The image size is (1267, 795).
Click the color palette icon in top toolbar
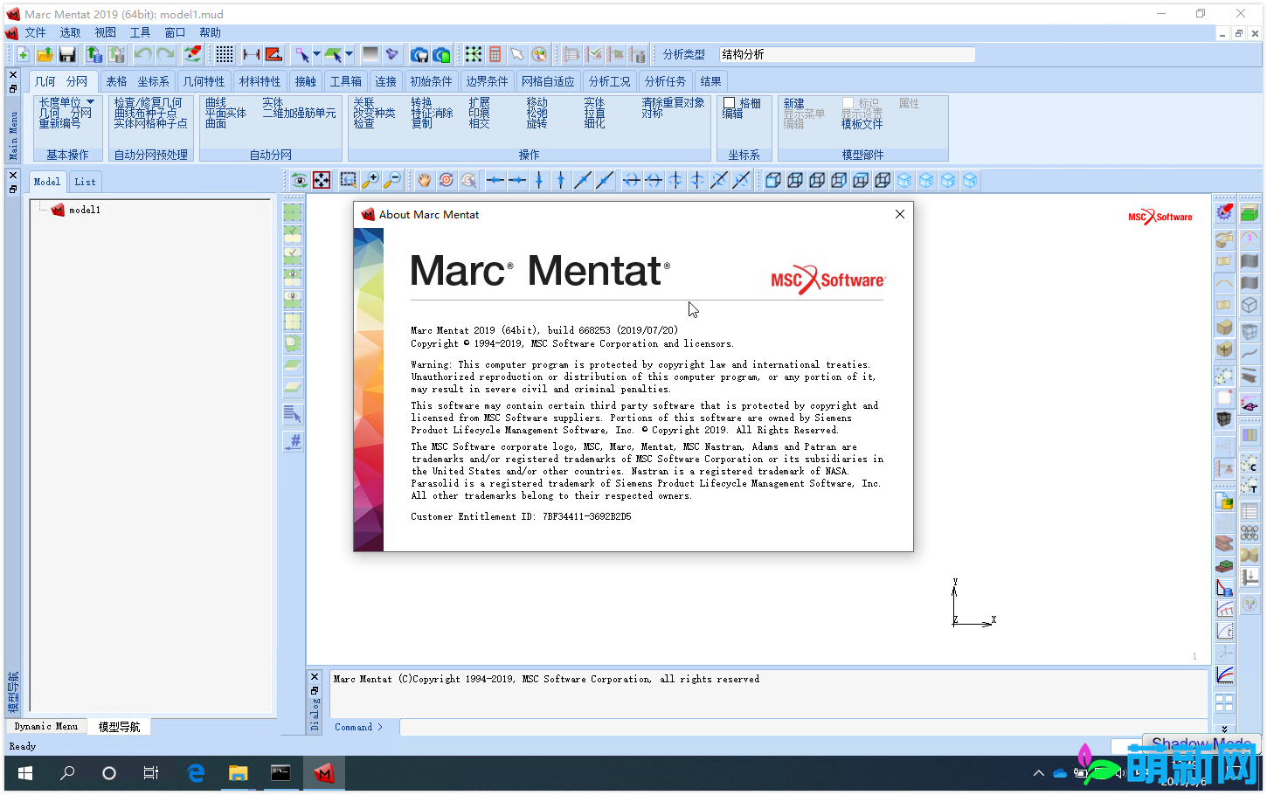pyautogui.click(x=540, y=54)
